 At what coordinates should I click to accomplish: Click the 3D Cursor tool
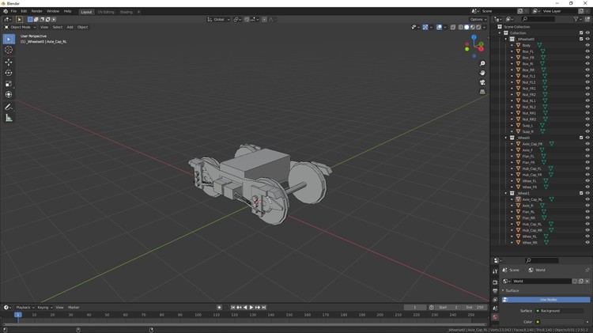pos(9,50)
